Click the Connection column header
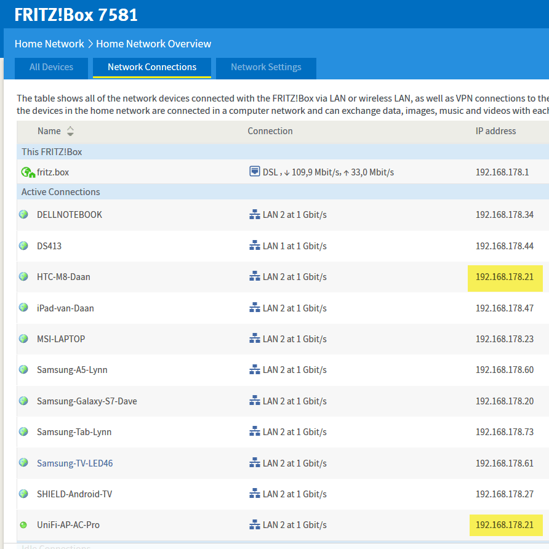Image resolution: width=549 pixels, height=549 pixels. click(270, 131)
